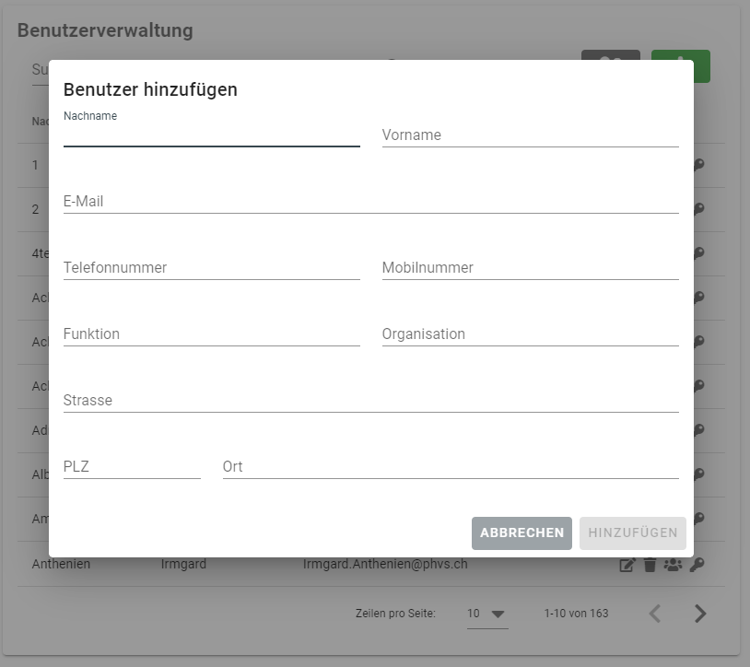Go to next page of users
This screenshot has width=750, height=667.
click(x=700, y=614)
